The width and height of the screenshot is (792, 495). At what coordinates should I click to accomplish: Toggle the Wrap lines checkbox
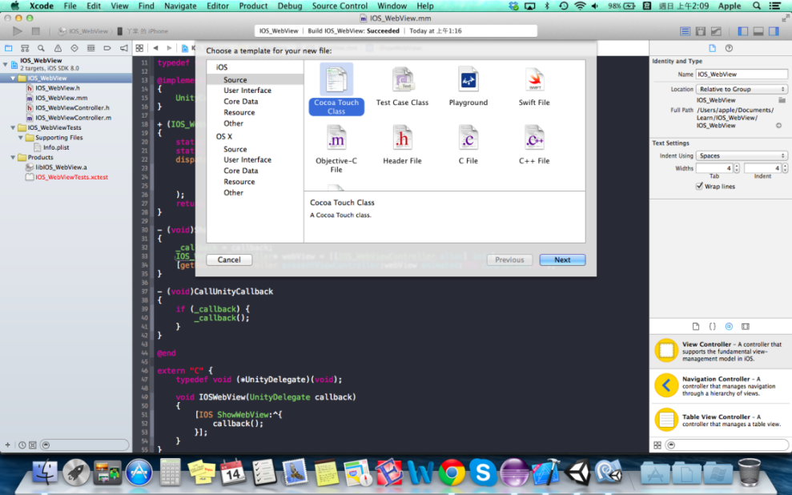[701, 186]
